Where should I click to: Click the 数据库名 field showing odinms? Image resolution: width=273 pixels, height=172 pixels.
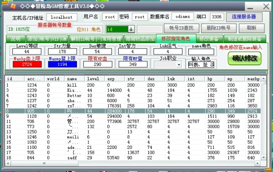click(x=182, y=17)
